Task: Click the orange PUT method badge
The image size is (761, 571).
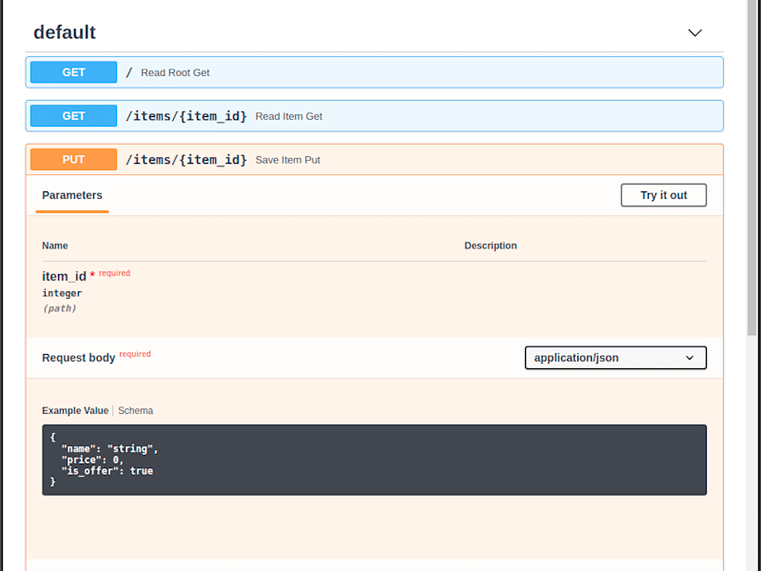Action: [x=74, y=160]
